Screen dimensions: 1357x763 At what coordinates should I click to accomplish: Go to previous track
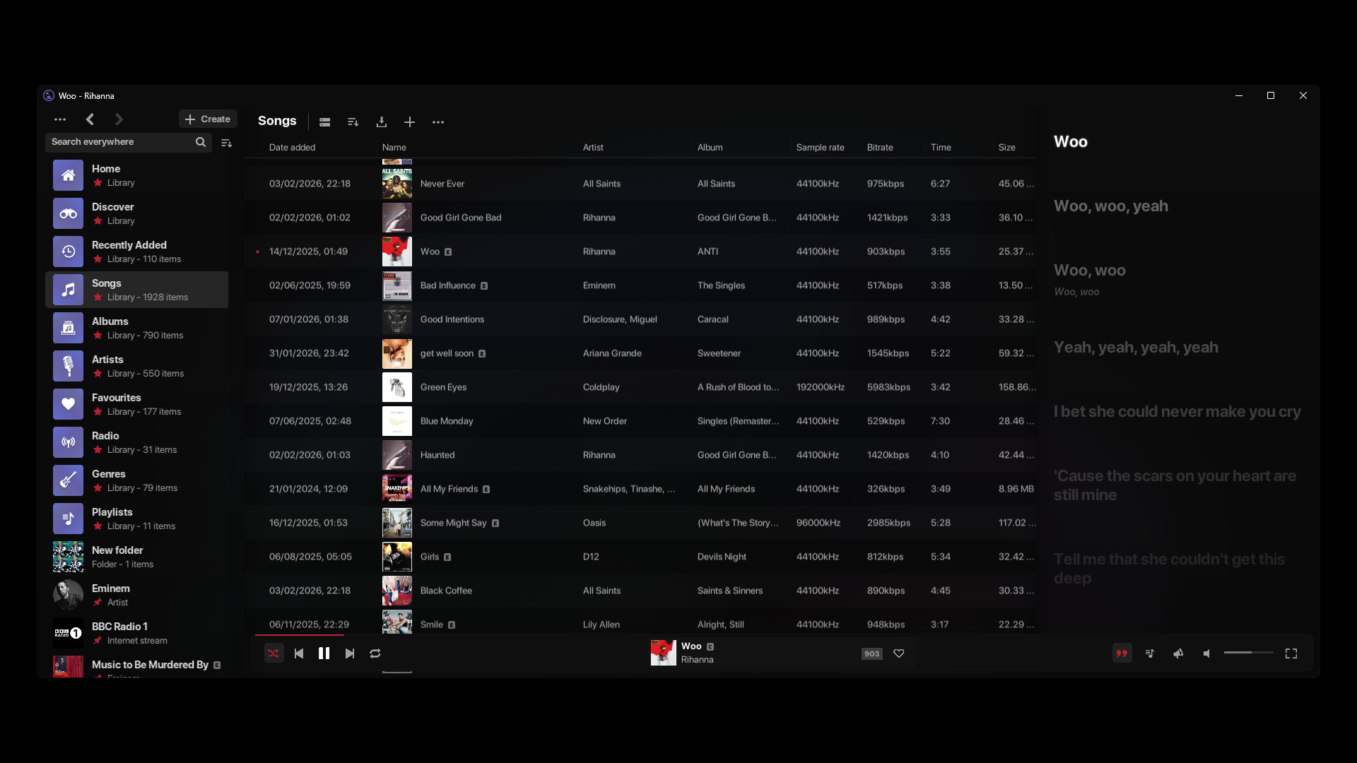pyautogui.click(x=299, y=653)
